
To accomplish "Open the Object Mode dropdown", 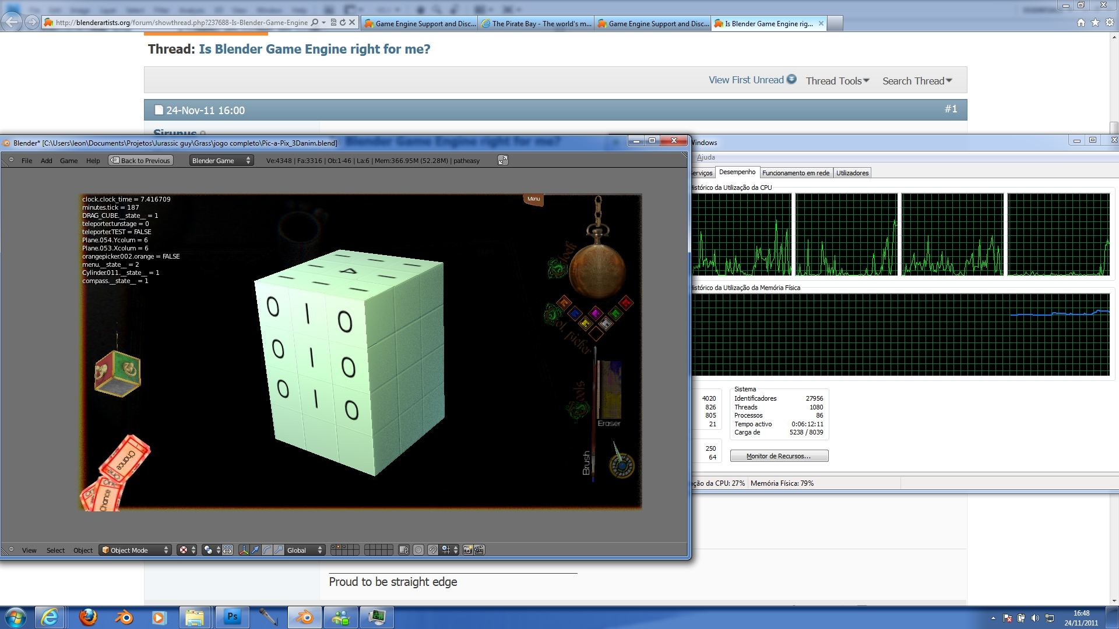I will (135, 550).
